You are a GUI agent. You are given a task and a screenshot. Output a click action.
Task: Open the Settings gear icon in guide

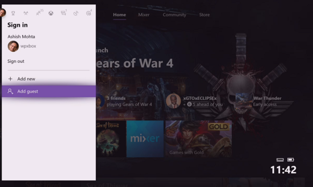[x=89, y=13]
